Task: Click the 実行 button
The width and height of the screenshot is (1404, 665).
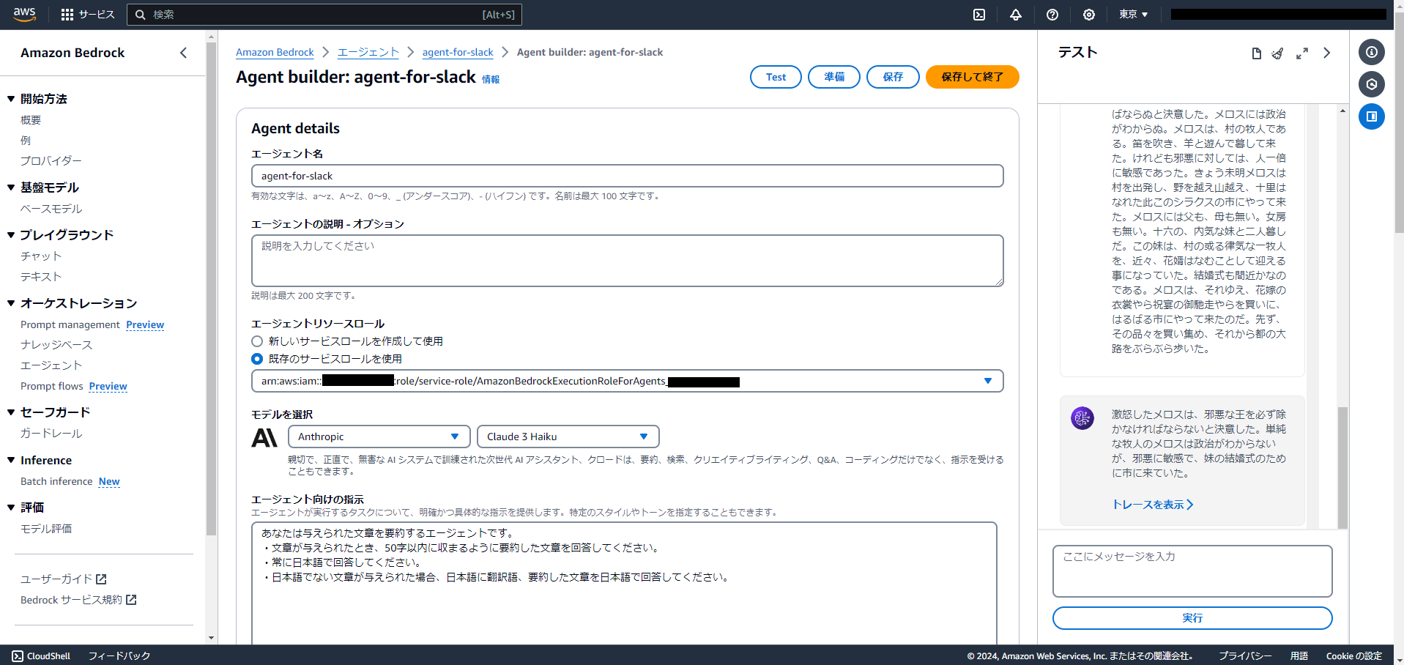Action: click(1192, 618)
